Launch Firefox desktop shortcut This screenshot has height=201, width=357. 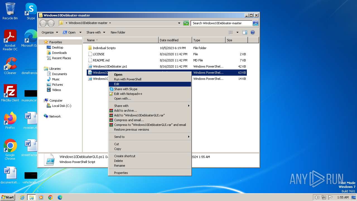[10, 121]
